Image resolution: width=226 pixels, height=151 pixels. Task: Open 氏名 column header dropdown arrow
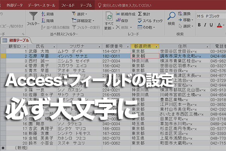pos(54,47)
